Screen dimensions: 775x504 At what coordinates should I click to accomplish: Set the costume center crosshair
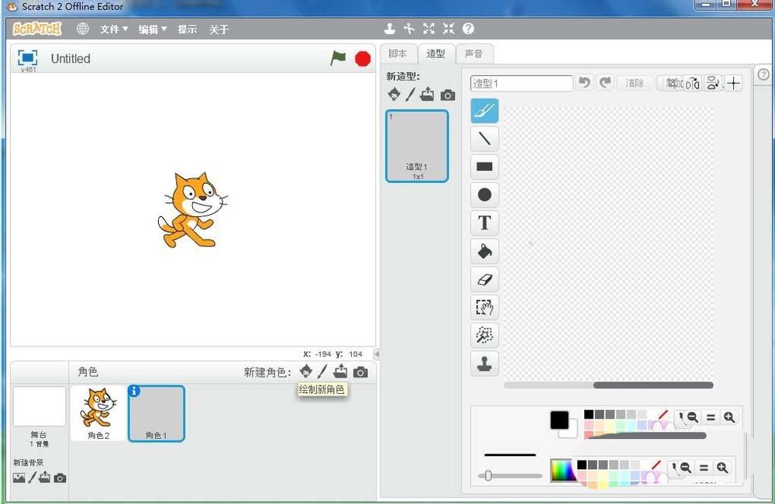pyautogui.click(x=733, y=83)
